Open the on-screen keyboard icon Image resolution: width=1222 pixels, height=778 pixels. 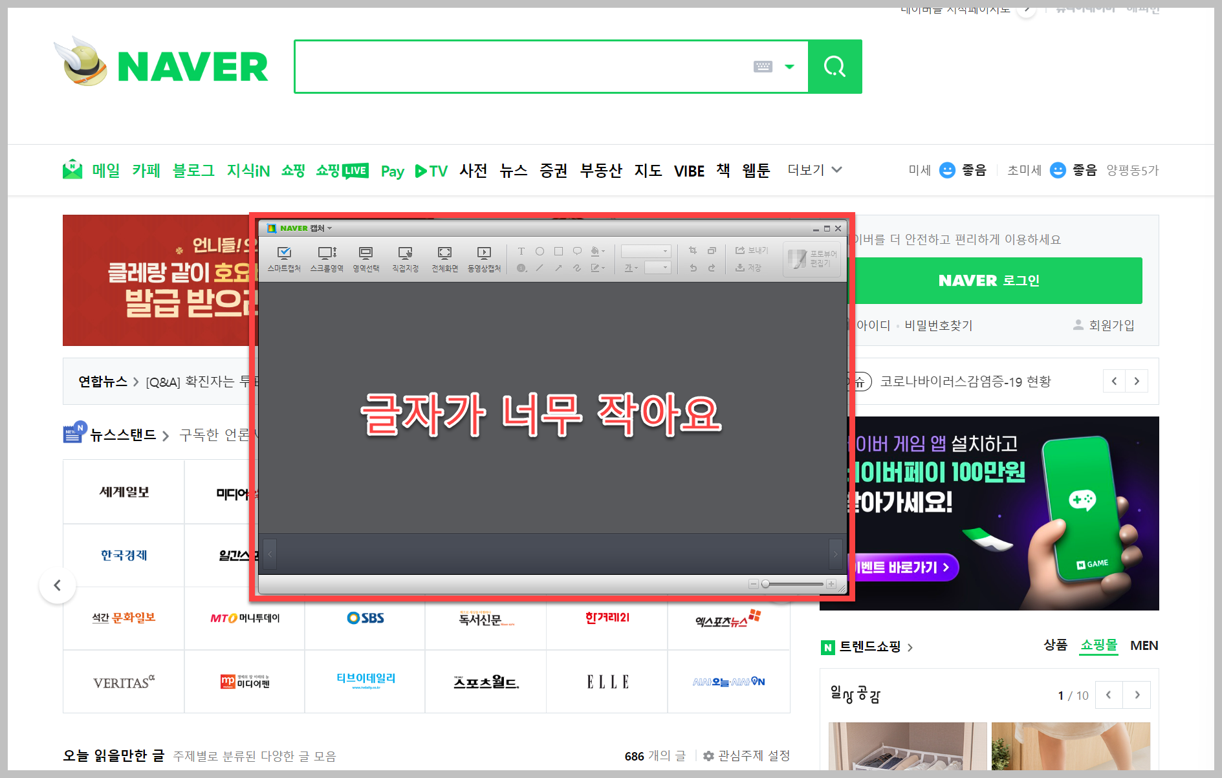pos(763,67)
